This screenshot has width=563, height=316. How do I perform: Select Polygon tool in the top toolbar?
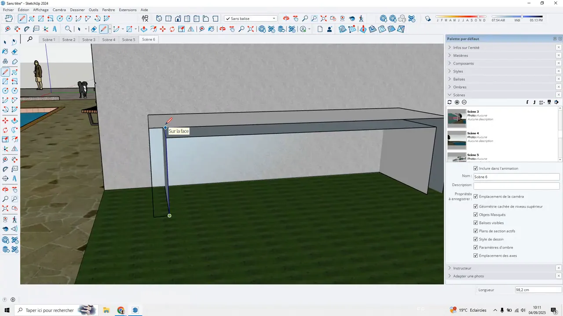pyautogui.click(x=69, y=18)
